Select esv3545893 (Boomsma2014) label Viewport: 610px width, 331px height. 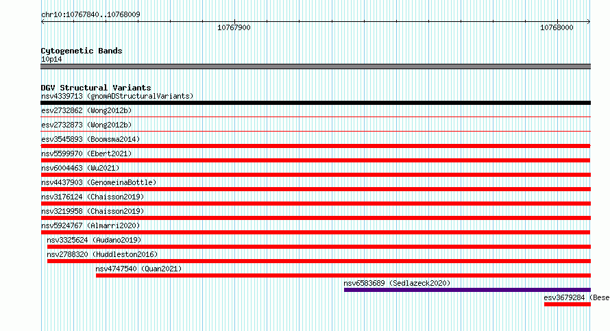click(x=90, y=139)
